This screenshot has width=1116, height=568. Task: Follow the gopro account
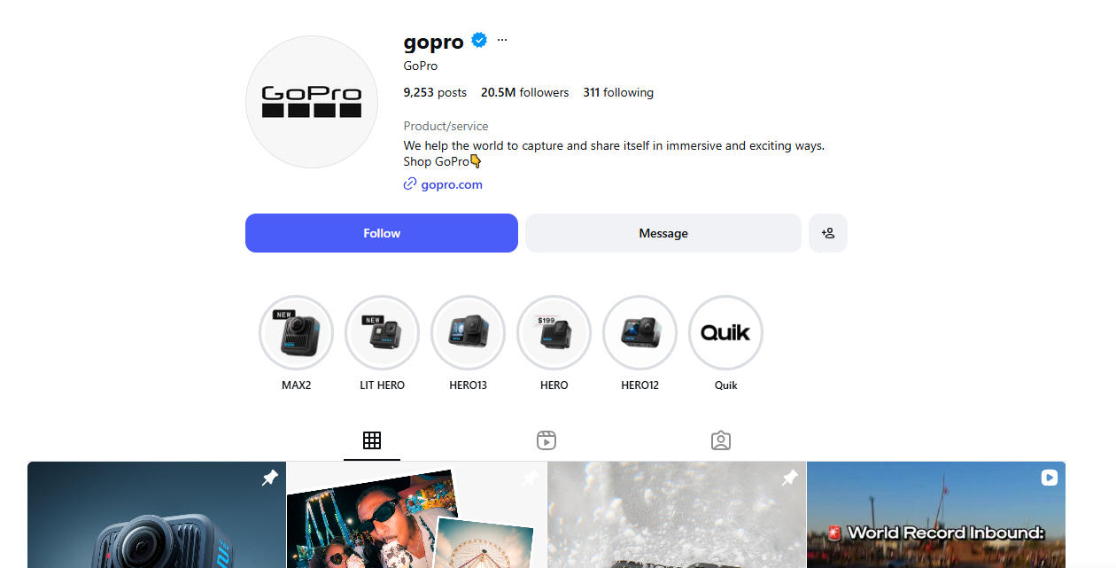pos(382,233)
